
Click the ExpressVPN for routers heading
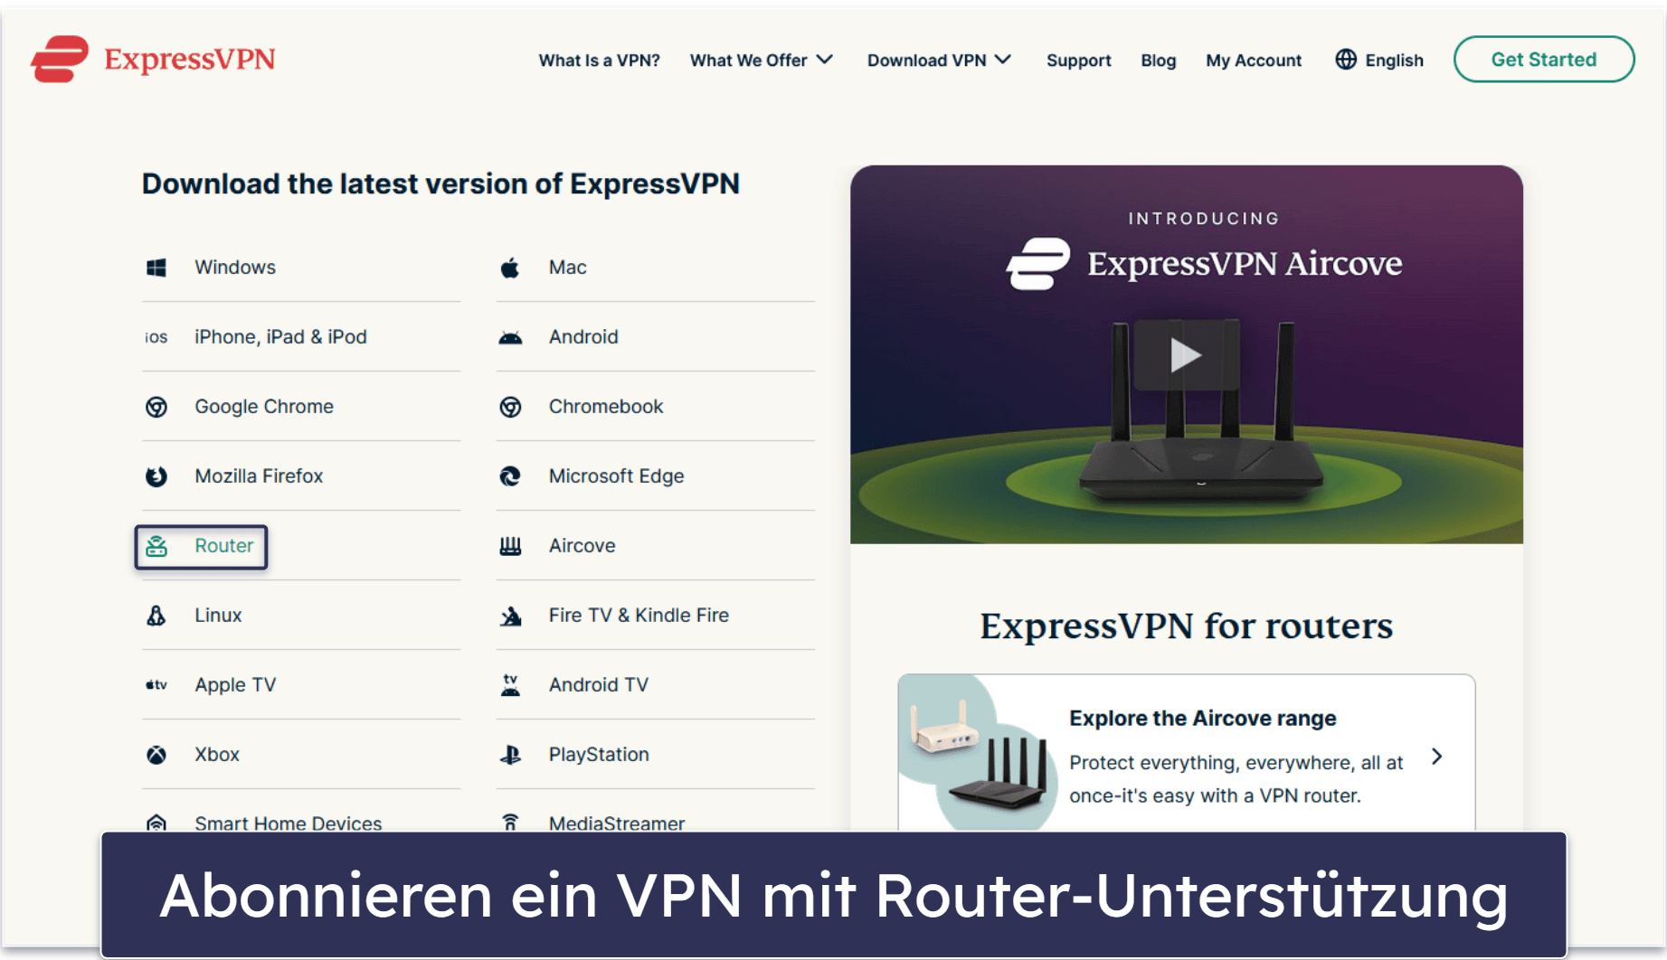pos(1186,626)
